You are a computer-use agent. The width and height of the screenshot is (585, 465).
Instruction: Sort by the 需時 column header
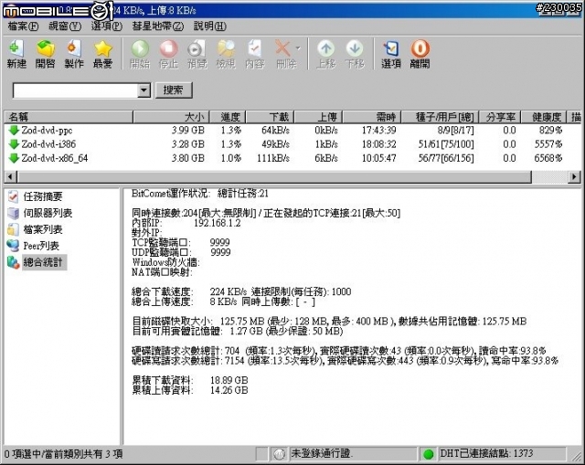pyautogui.click(x=372, y=117)
